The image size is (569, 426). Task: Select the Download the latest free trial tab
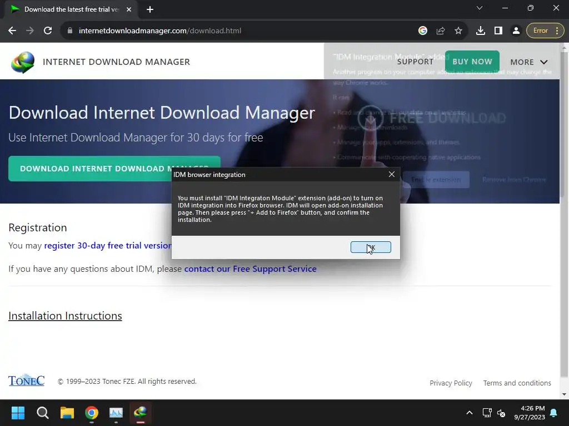tap(71, 9)
